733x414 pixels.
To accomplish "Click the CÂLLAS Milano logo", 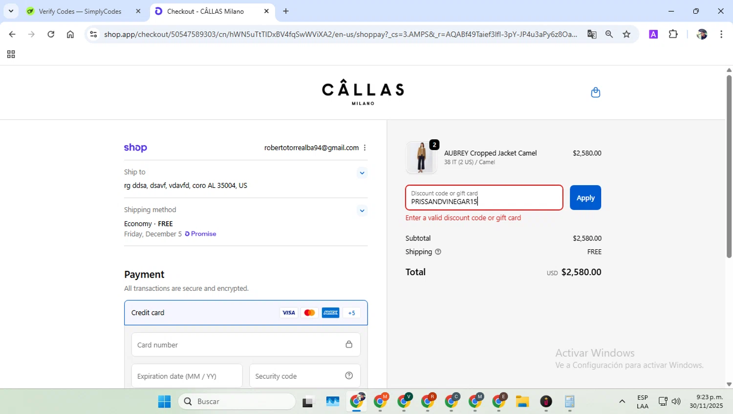I will coord(363,92).
